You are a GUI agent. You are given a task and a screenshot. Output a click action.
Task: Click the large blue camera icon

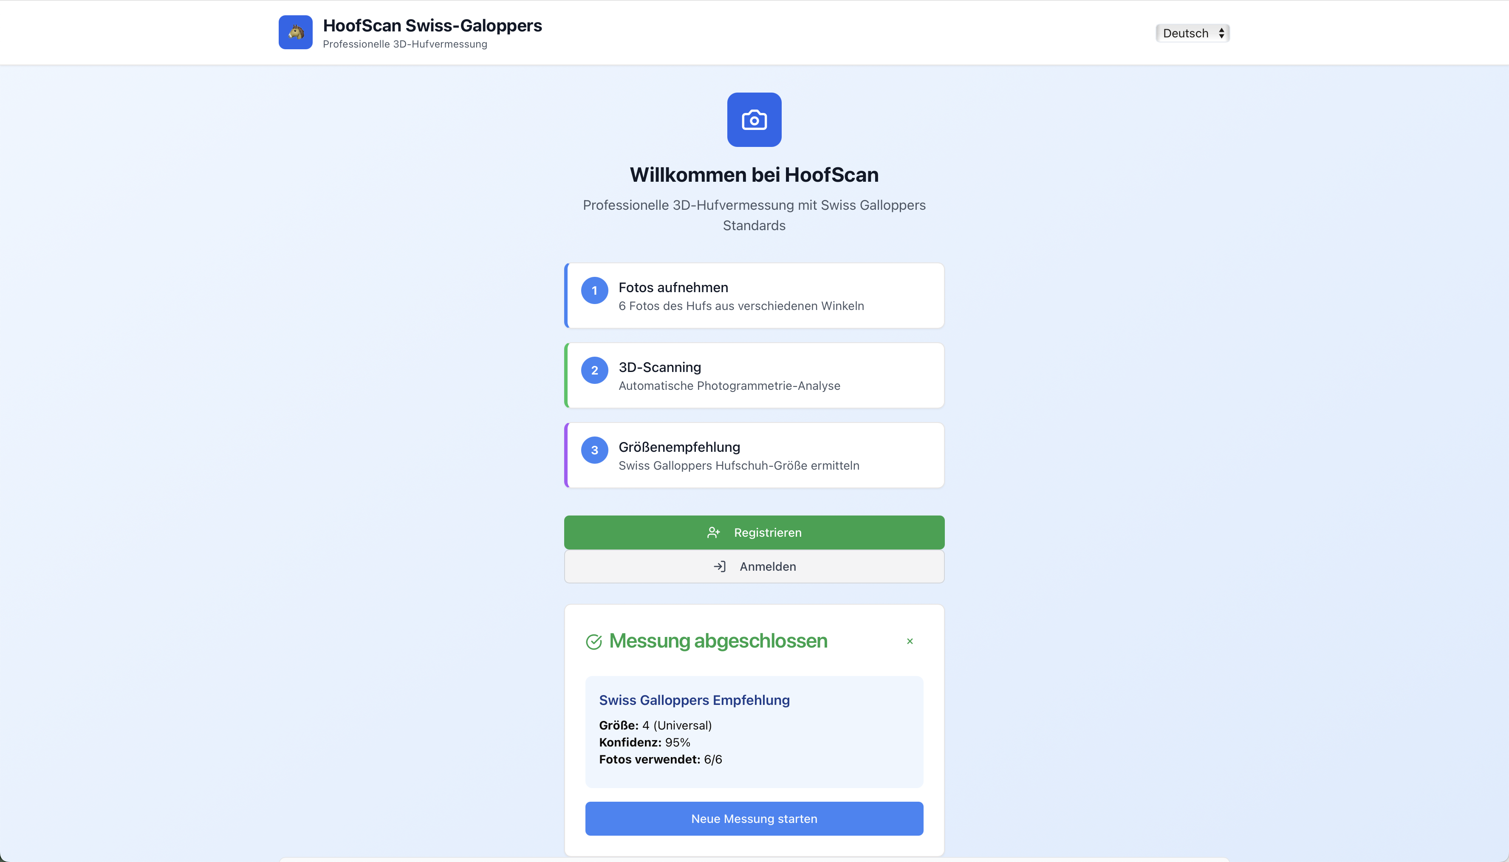point(754,120)
